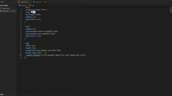Open index.html in the Explorer tree

click(6, 8)
